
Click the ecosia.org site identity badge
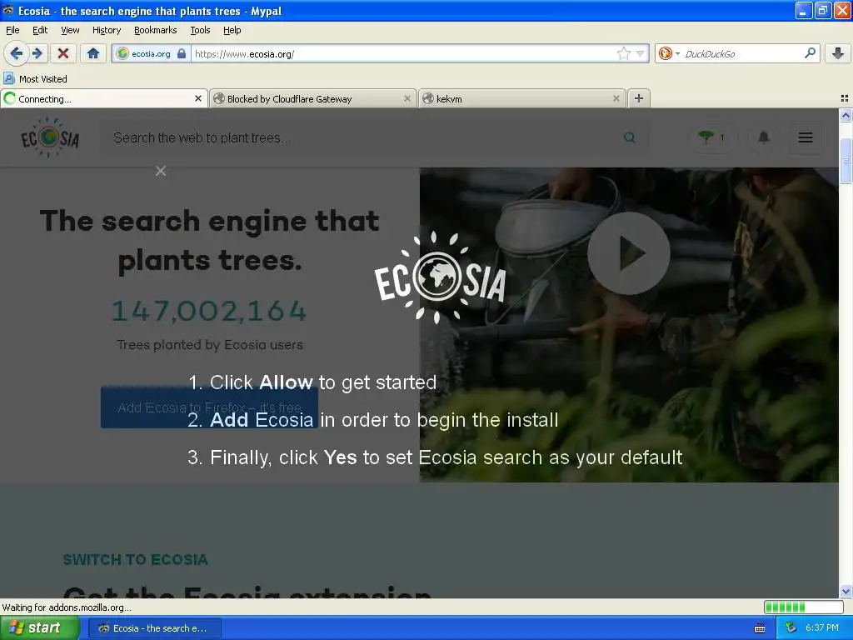151,54
